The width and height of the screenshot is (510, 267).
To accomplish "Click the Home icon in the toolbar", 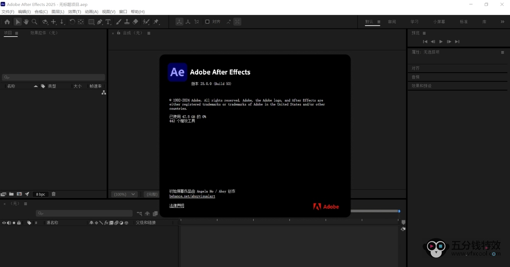I will 7,22.
